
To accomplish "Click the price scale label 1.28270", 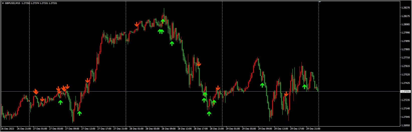I will pos(405,8).
